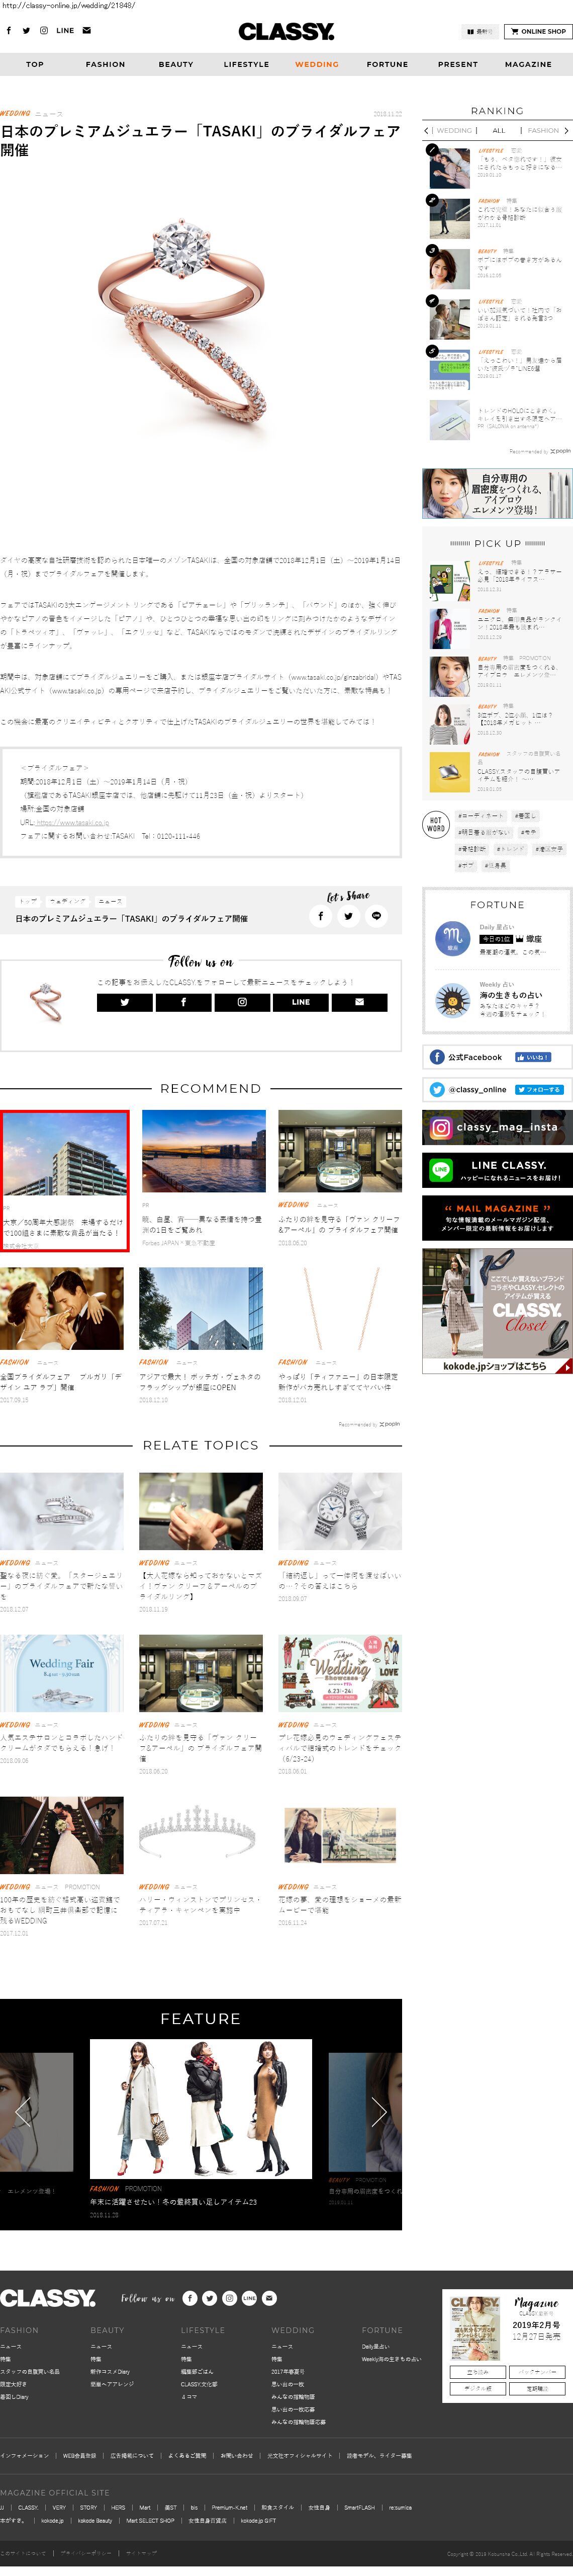The width and height of the screenshot is (573, 2576).
Task: Follow @classy_online with the Twitter follow button
Action: click(x=539, y=1089)
